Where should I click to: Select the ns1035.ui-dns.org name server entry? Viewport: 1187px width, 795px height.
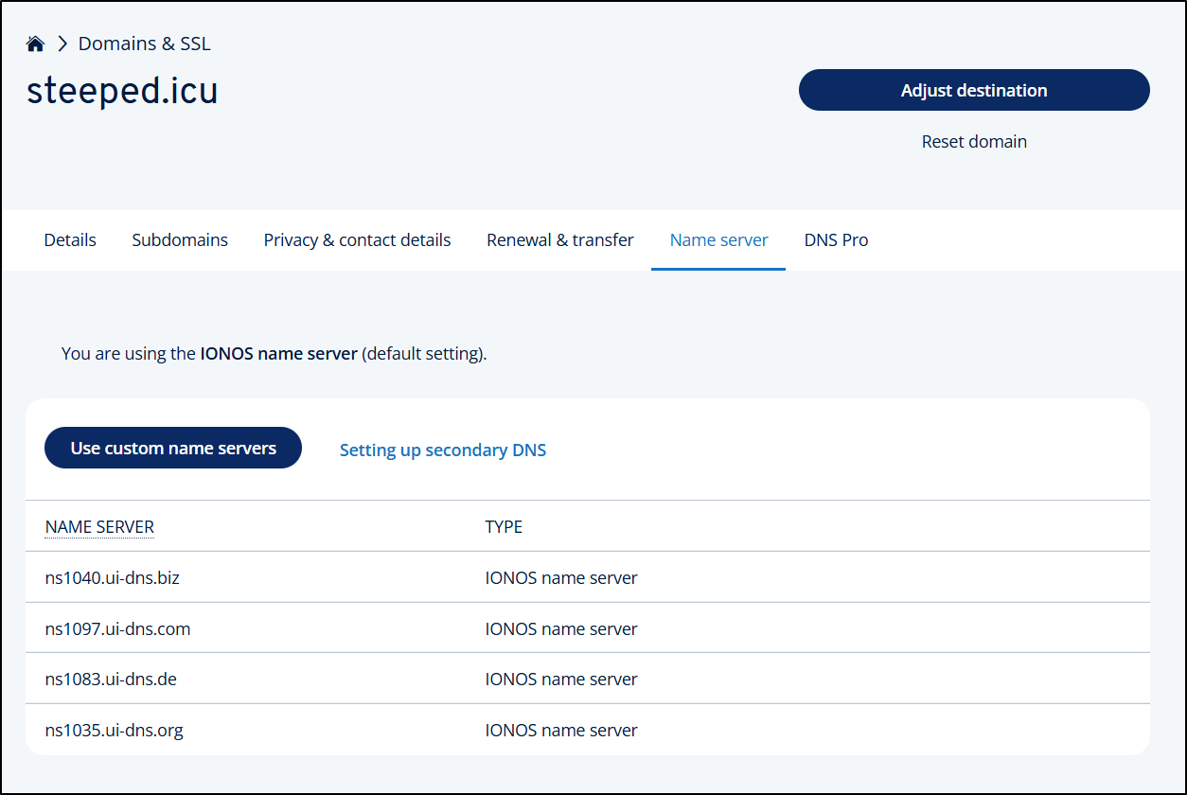pyautogui.click(x=115, y=731)
